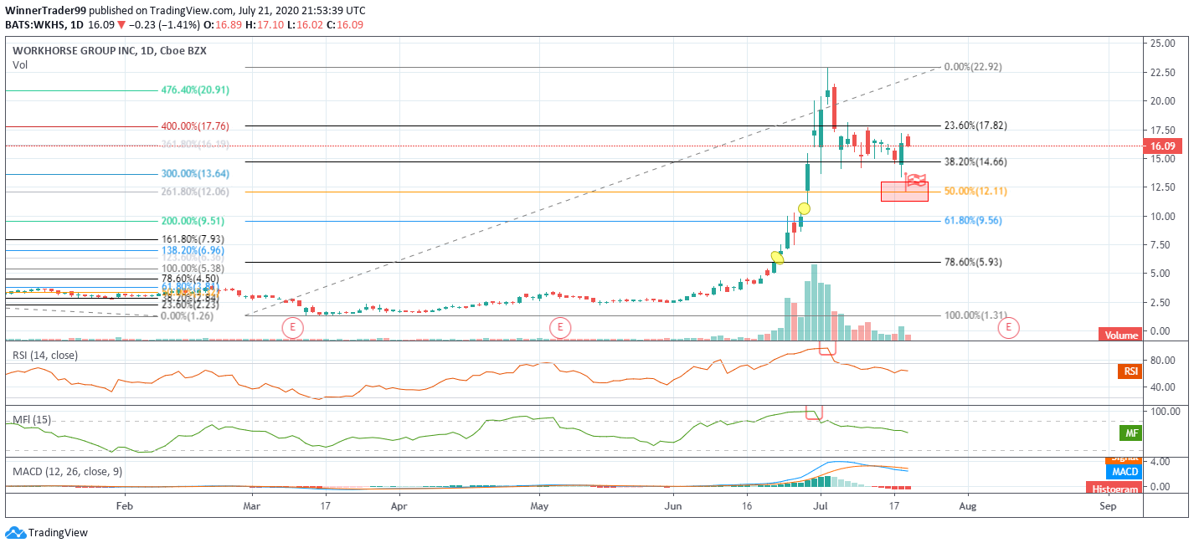Select the 'MACD (12, 26, close, 9)' label
This screenshot has width=1194, height=548.
click(67, 472)
